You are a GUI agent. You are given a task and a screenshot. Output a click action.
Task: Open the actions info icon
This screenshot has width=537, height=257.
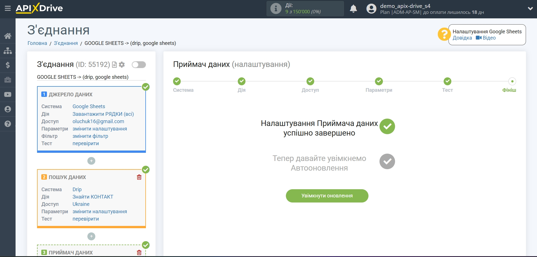[276, 8]
